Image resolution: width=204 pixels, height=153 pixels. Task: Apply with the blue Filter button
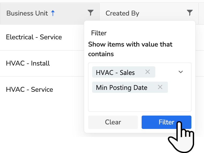(x=166, y=122)
